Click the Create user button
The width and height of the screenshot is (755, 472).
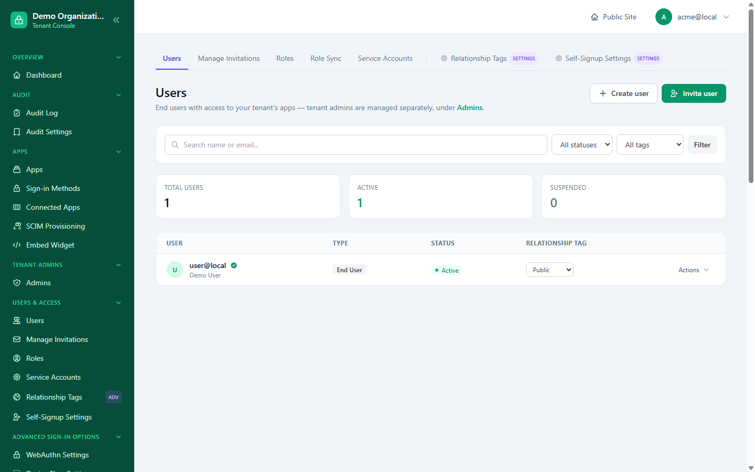(x=623, y=93)
